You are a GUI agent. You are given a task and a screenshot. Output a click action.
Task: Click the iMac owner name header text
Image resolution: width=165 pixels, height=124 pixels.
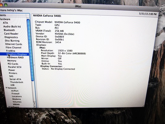coord(11,11)
